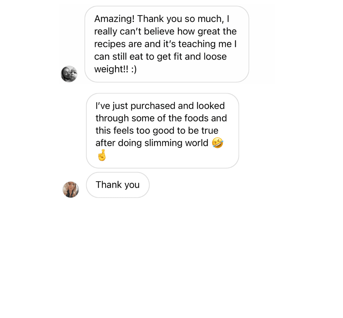Select the short "Thank you" message bubble
The image size is (343, 318).
[x=118, y=185]
